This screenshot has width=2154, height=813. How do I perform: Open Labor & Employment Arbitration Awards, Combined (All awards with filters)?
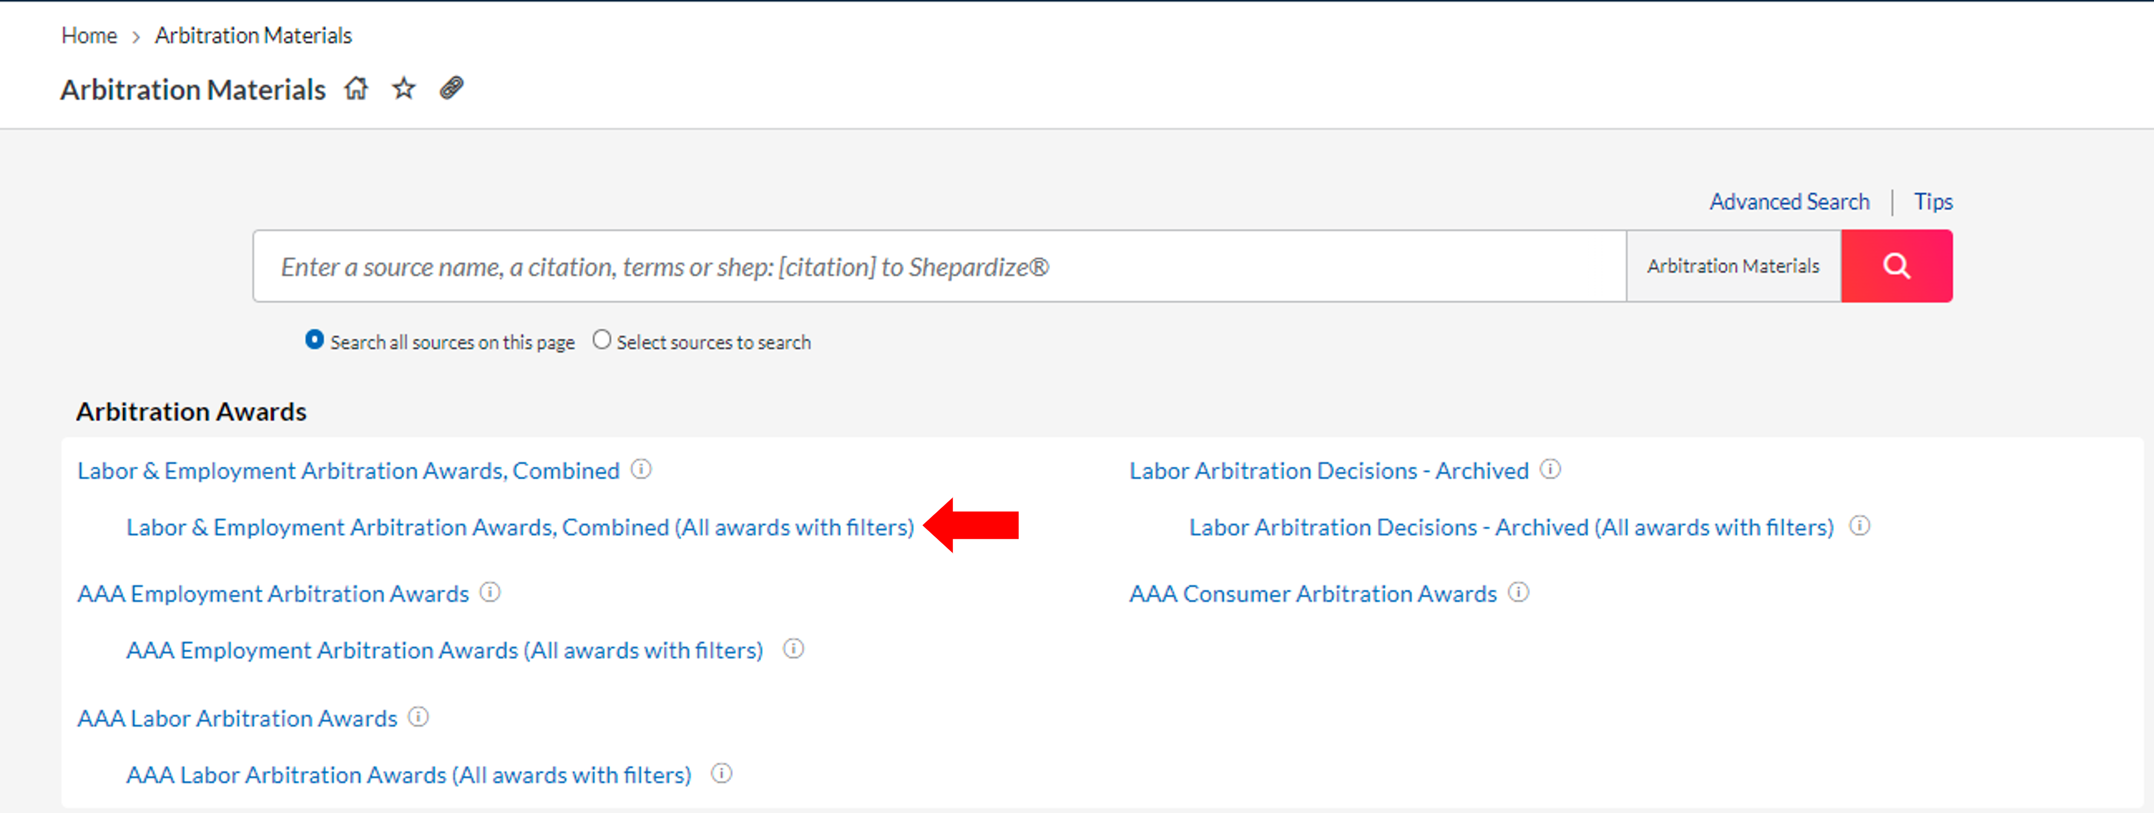click(x=520, y=527)
